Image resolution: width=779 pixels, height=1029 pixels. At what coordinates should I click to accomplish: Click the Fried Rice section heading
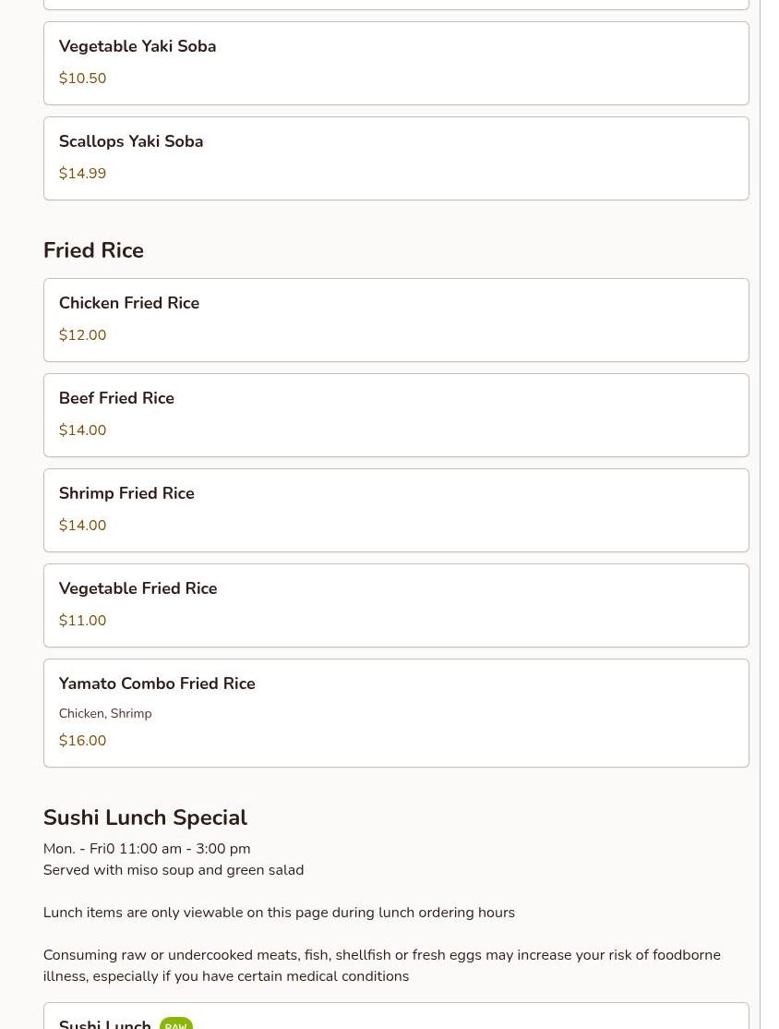[x=93, y=250]
